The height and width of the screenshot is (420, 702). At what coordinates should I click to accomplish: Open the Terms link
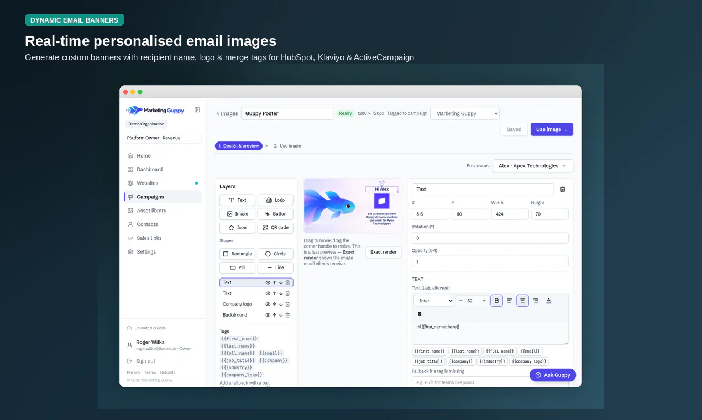(150, 372)
